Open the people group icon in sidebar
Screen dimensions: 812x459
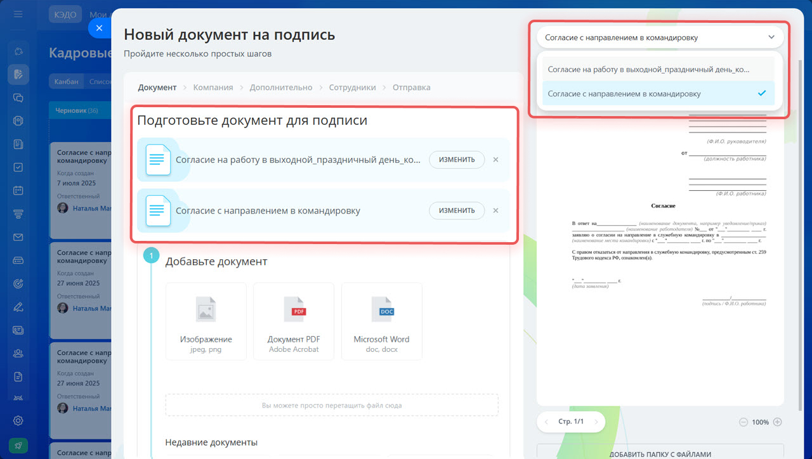coord(18,353)
